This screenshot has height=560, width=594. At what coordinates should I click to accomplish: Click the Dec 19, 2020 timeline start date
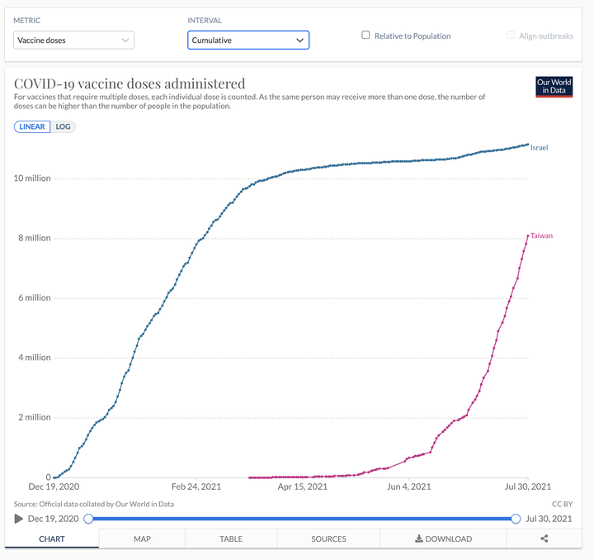54,519
